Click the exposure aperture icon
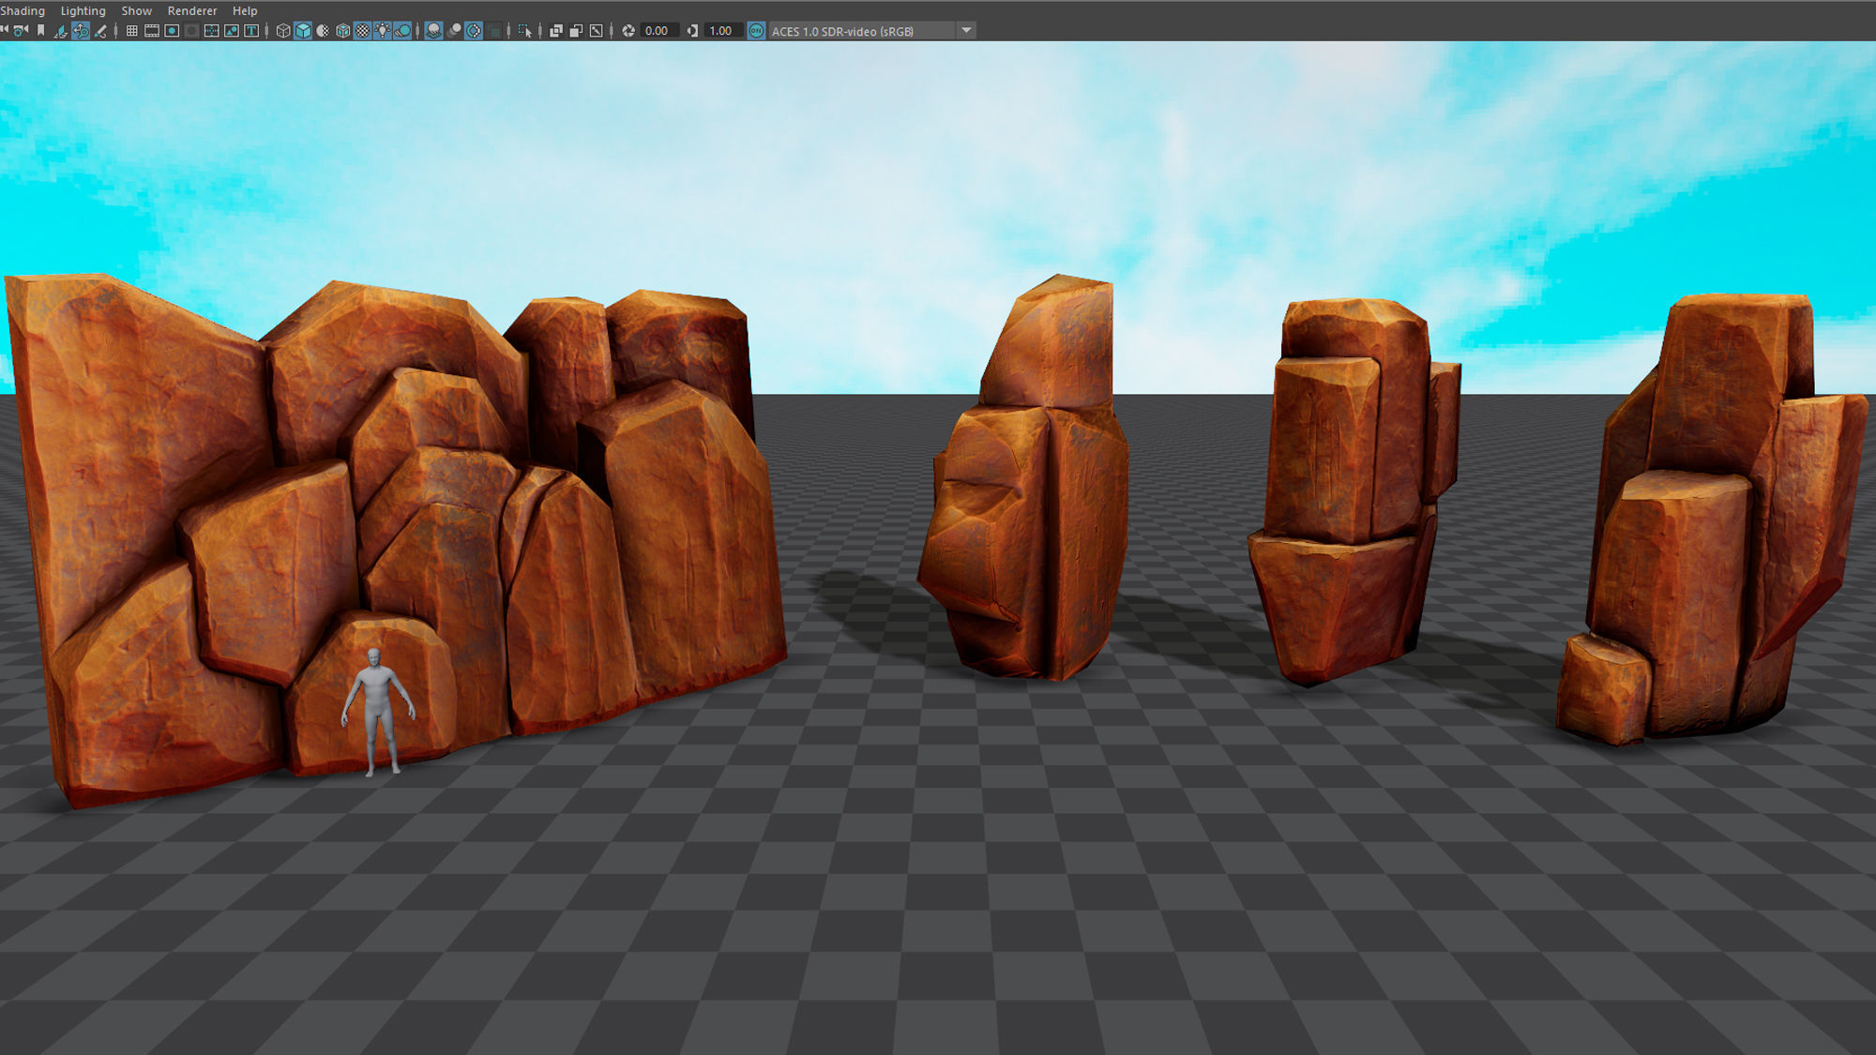 628,31
